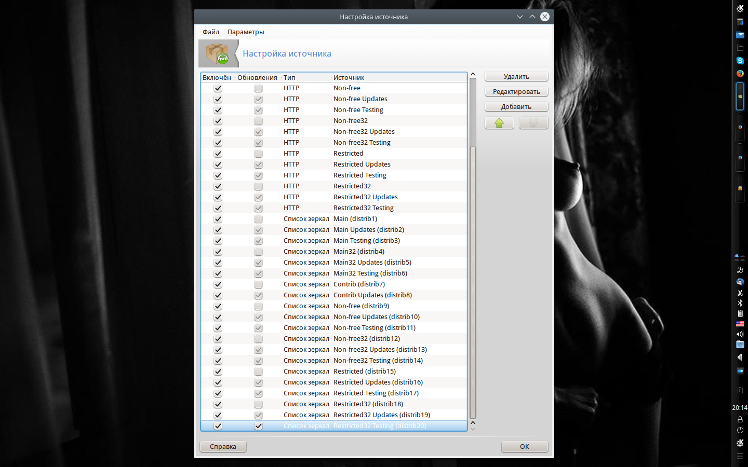Toggle Updates checkbox for Restricted row
The width and height of the screenshot is (748, 467).
[x=258, y=154]
